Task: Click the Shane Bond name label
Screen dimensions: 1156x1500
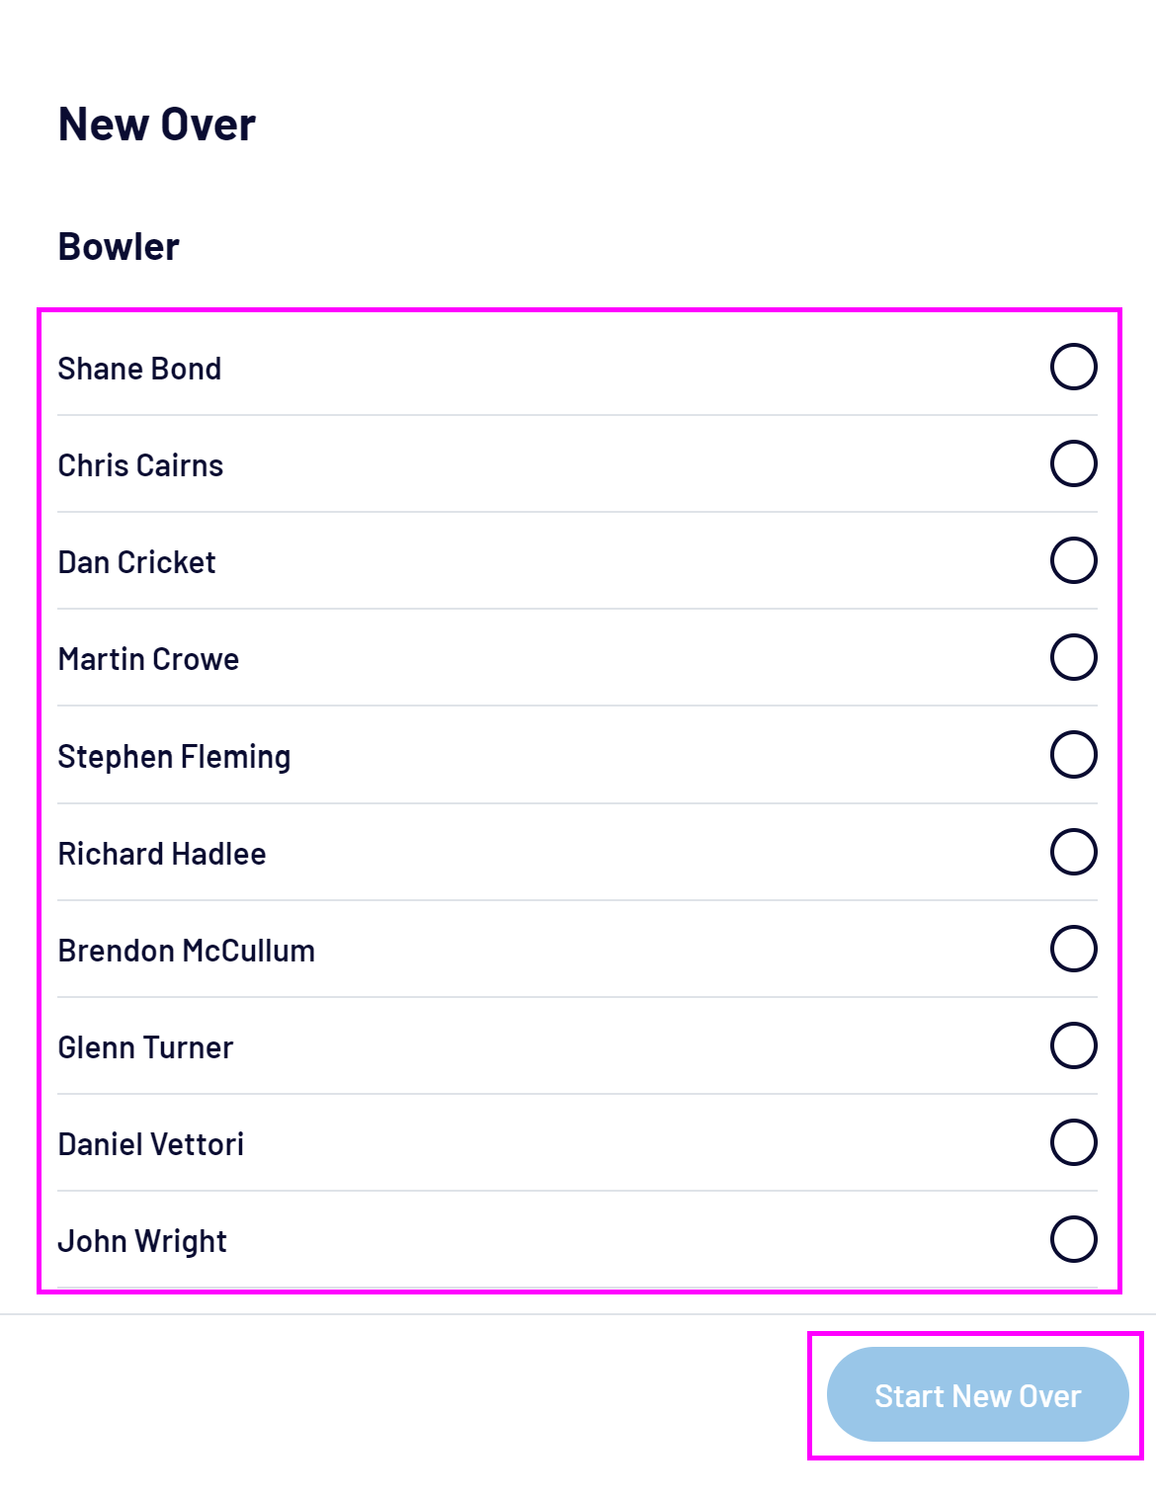Action: pos(139,369)
